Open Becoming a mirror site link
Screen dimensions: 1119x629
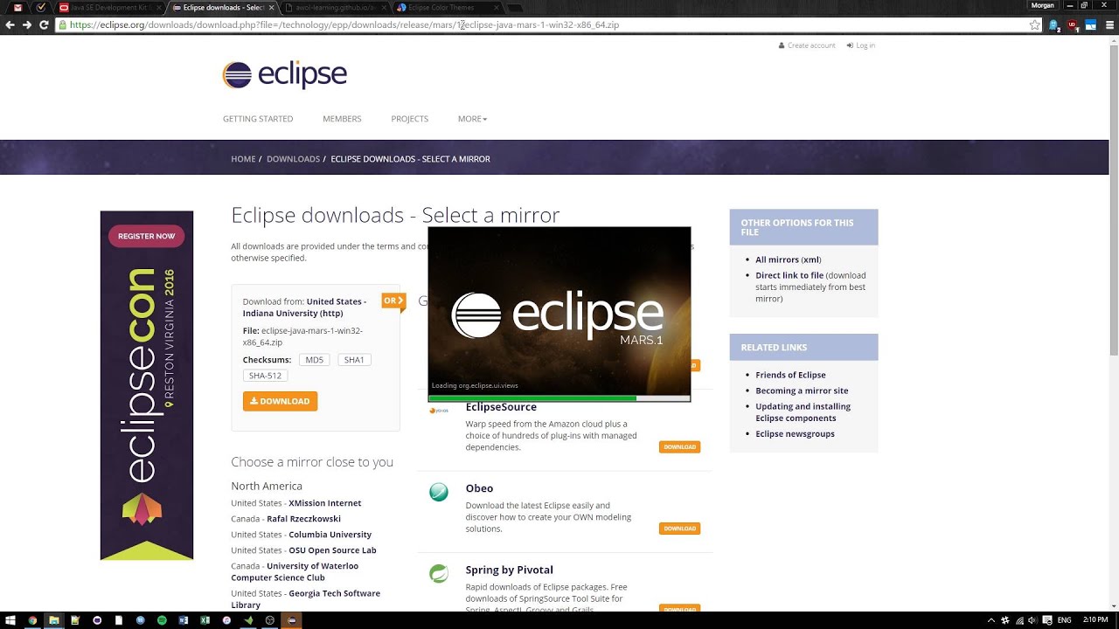(802, 391)
